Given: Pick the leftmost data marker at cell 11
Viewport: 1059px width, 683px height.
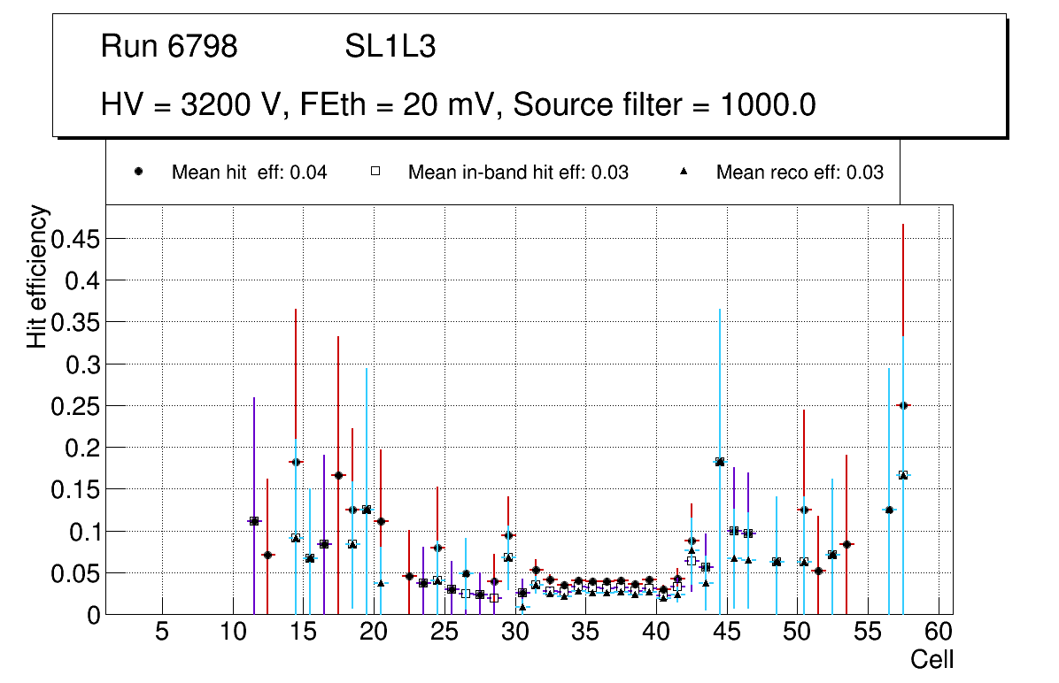Looking at the screenshot, I should [x=254, y=521].
